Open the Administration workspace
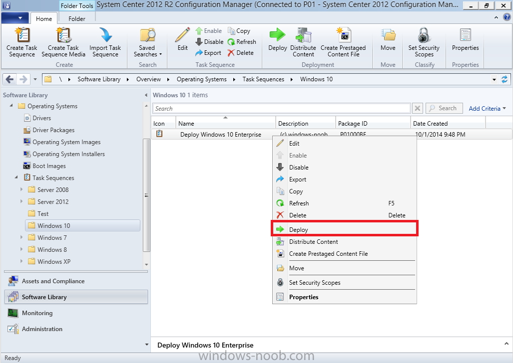The width and height of the screenshot is (513, 363). 76,329
